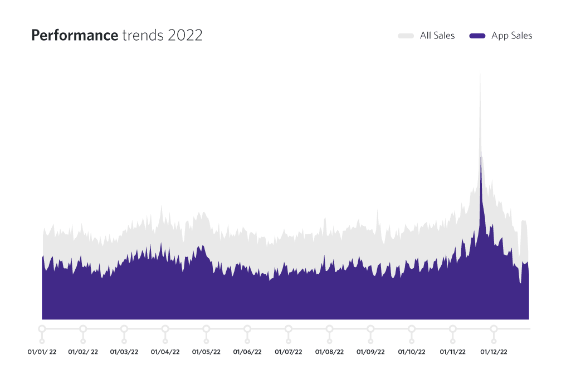Toggle the All Sales legend label

(x=437, y=36)
